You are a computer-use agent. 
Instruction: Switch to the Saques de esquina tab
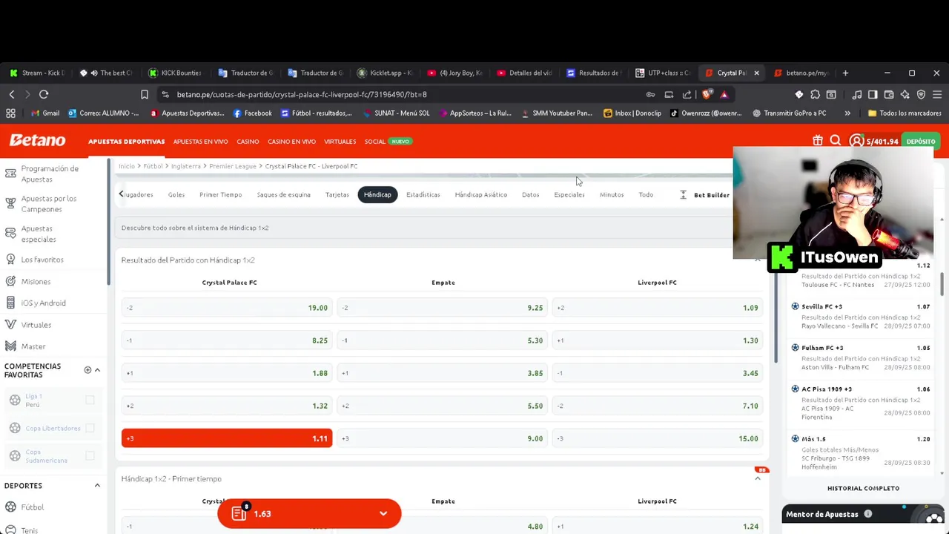point(283,195)
